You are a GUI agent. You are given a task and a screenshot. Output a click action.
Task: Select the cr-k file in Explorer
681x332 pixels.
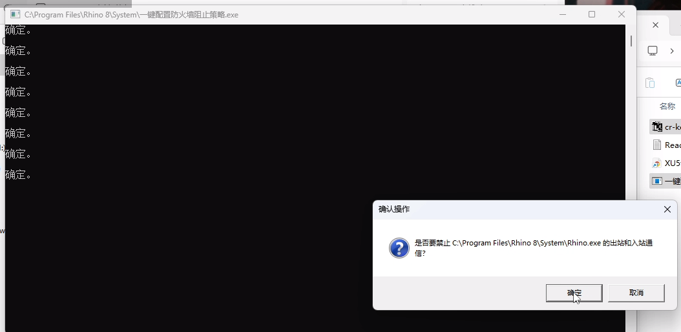coord(665,127)
